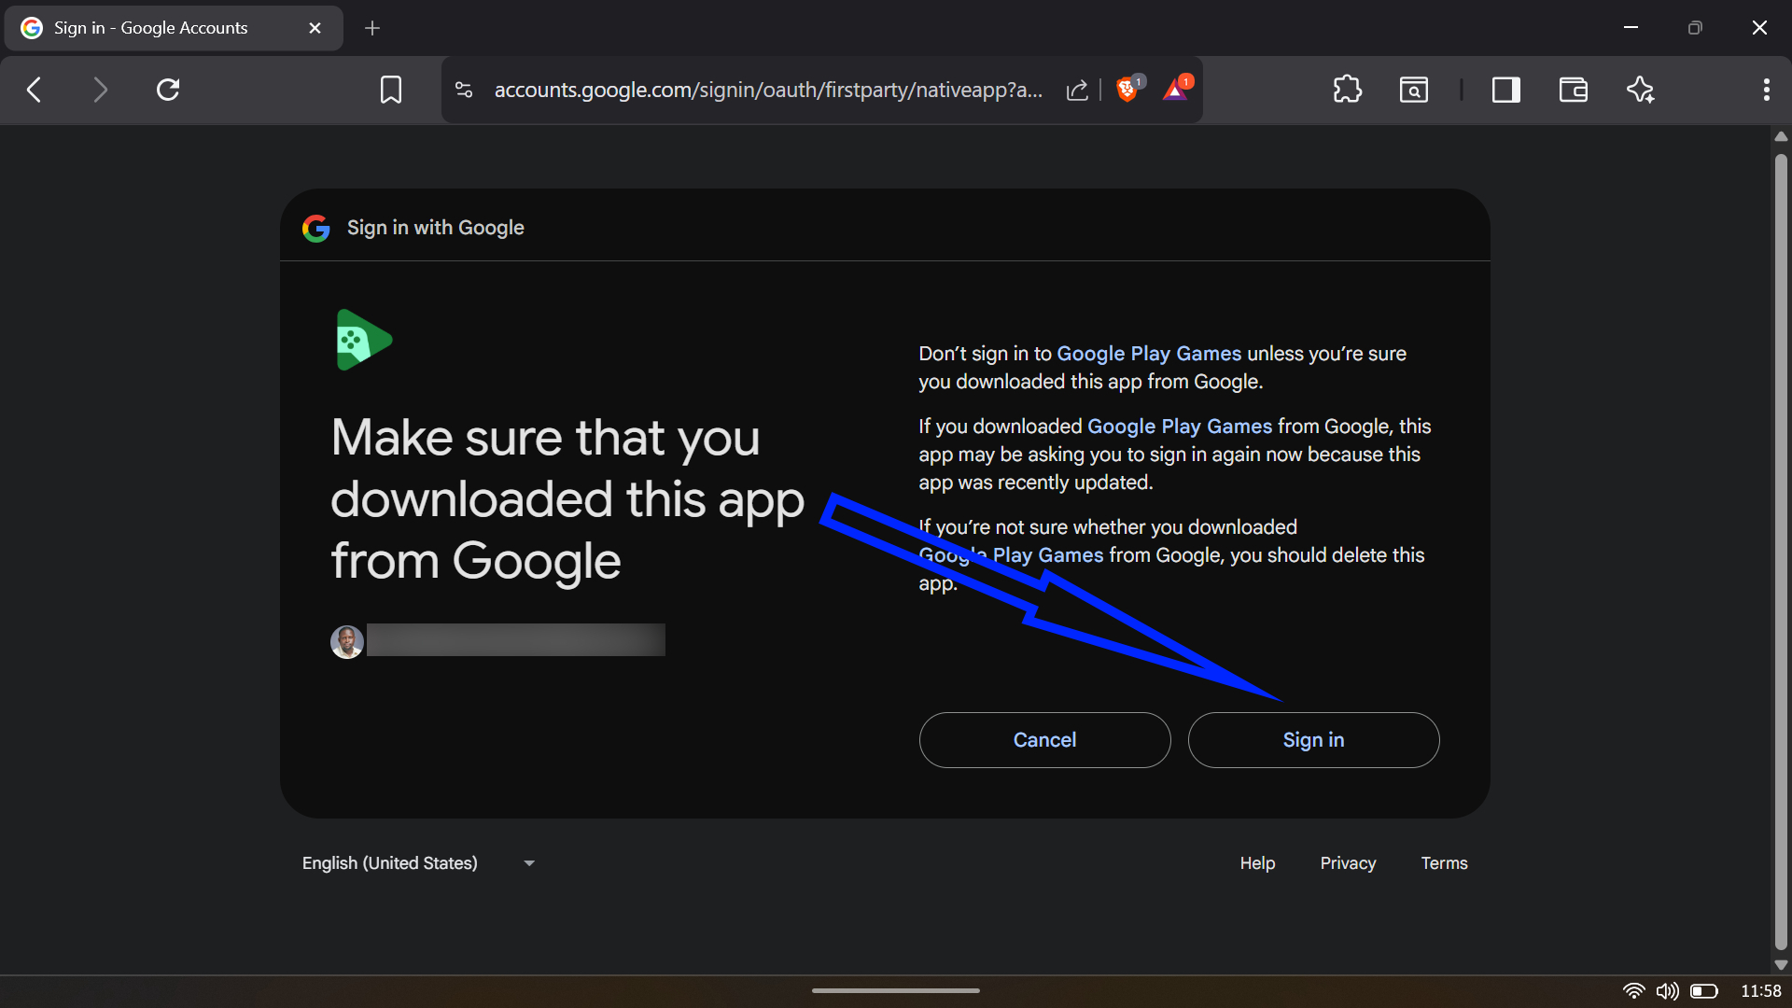This screenshot has height=1008, width=1792.
Task: Toggle the sidebar panel icon
Action: click(1505, 90)
